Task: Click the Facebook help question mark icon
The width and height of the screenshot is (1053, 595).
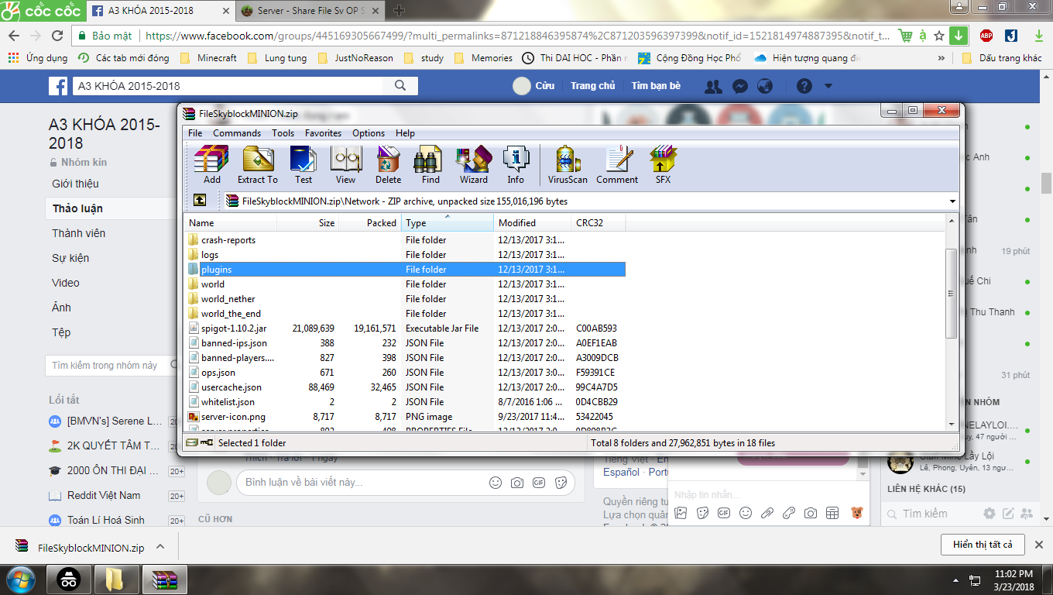Action: point(804,86)
